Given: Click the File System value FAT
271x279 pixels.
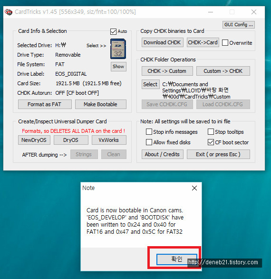Looking at the screenshot, I should click(x=60, y=64).
